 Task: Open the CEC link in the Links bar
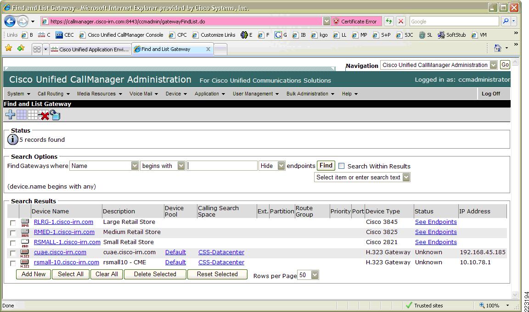(x=64, y=35)
